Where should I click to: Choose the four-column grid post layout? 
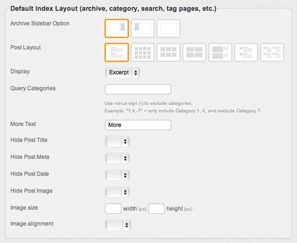point(143,52)
